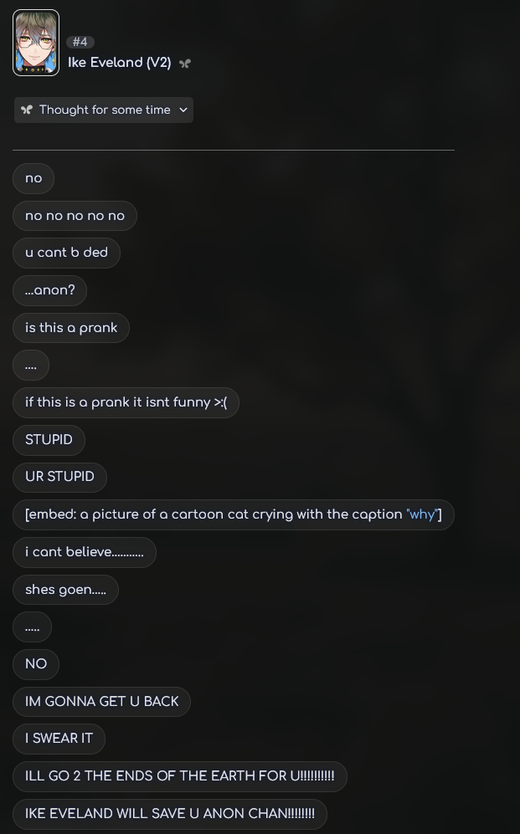Open Ike Eveland's avatar thumbnail
The height and width of the screenshot is (834, 520).
(36, 43)
